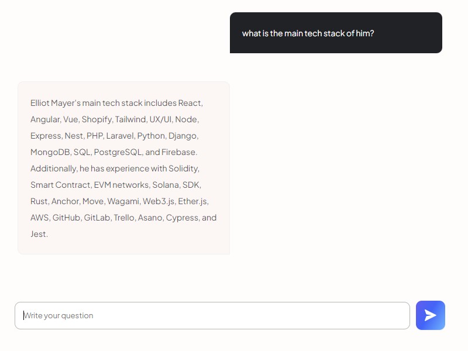Click the word "Additionally" in the reply
Screen dimensions: 468x351
click(x=53, y=168)
